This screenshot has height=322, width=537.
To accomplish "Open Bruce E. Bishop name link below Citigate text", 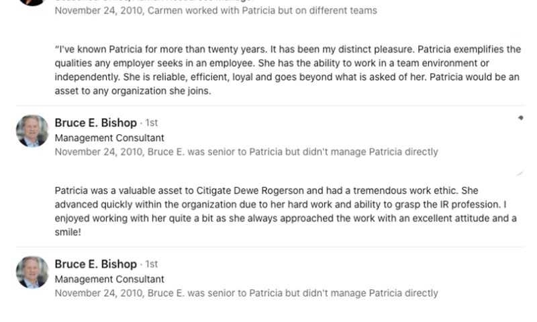I will tap(95, 264).
